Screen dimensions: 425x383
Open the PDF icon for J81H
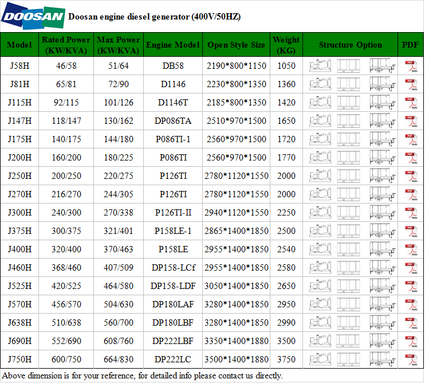411,85
